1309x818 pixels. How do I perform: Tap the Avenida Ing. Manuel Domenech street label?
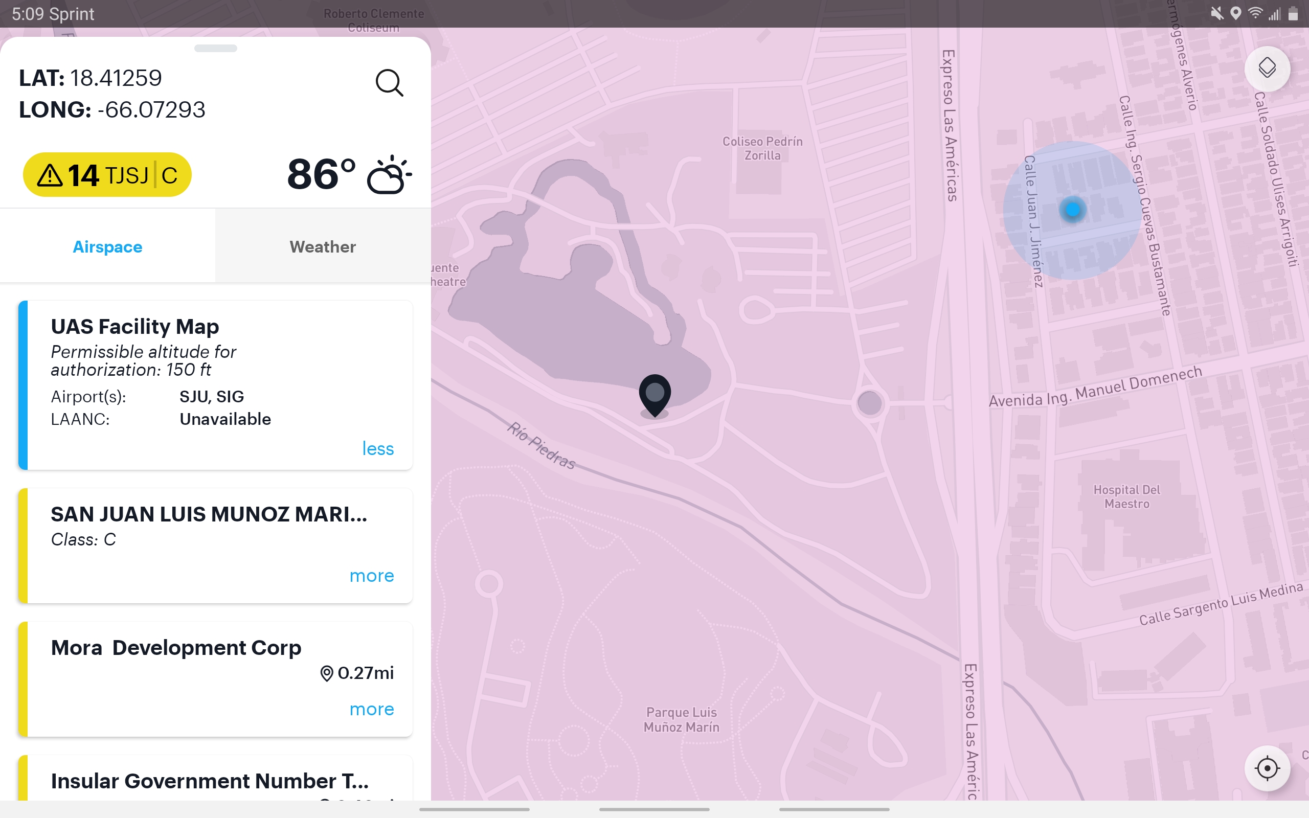coord(1095,387)
